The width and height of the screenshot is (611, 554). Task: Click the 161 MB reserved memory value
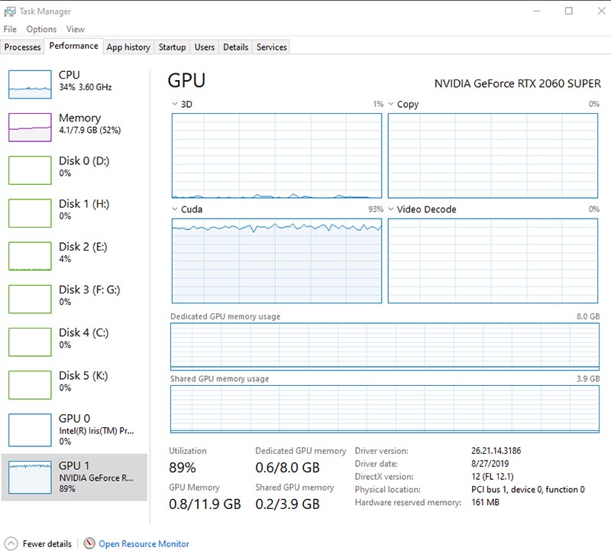coord(485,502)
